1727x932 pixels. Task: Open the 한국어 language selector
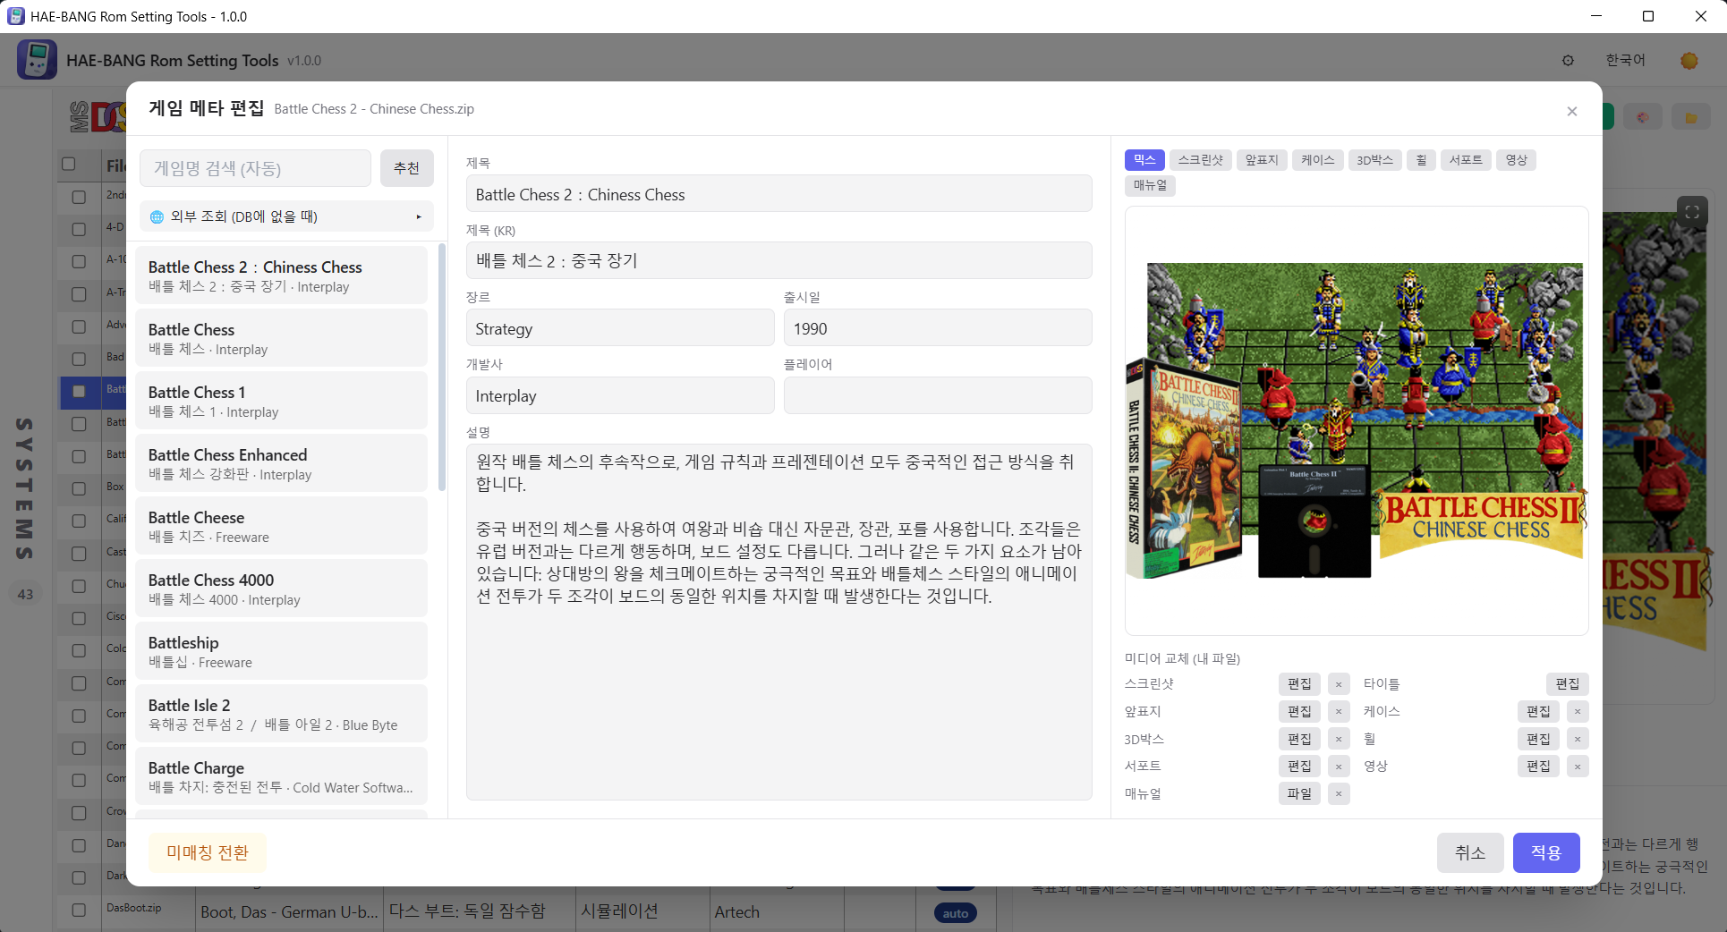click(x=1625, y=60)
